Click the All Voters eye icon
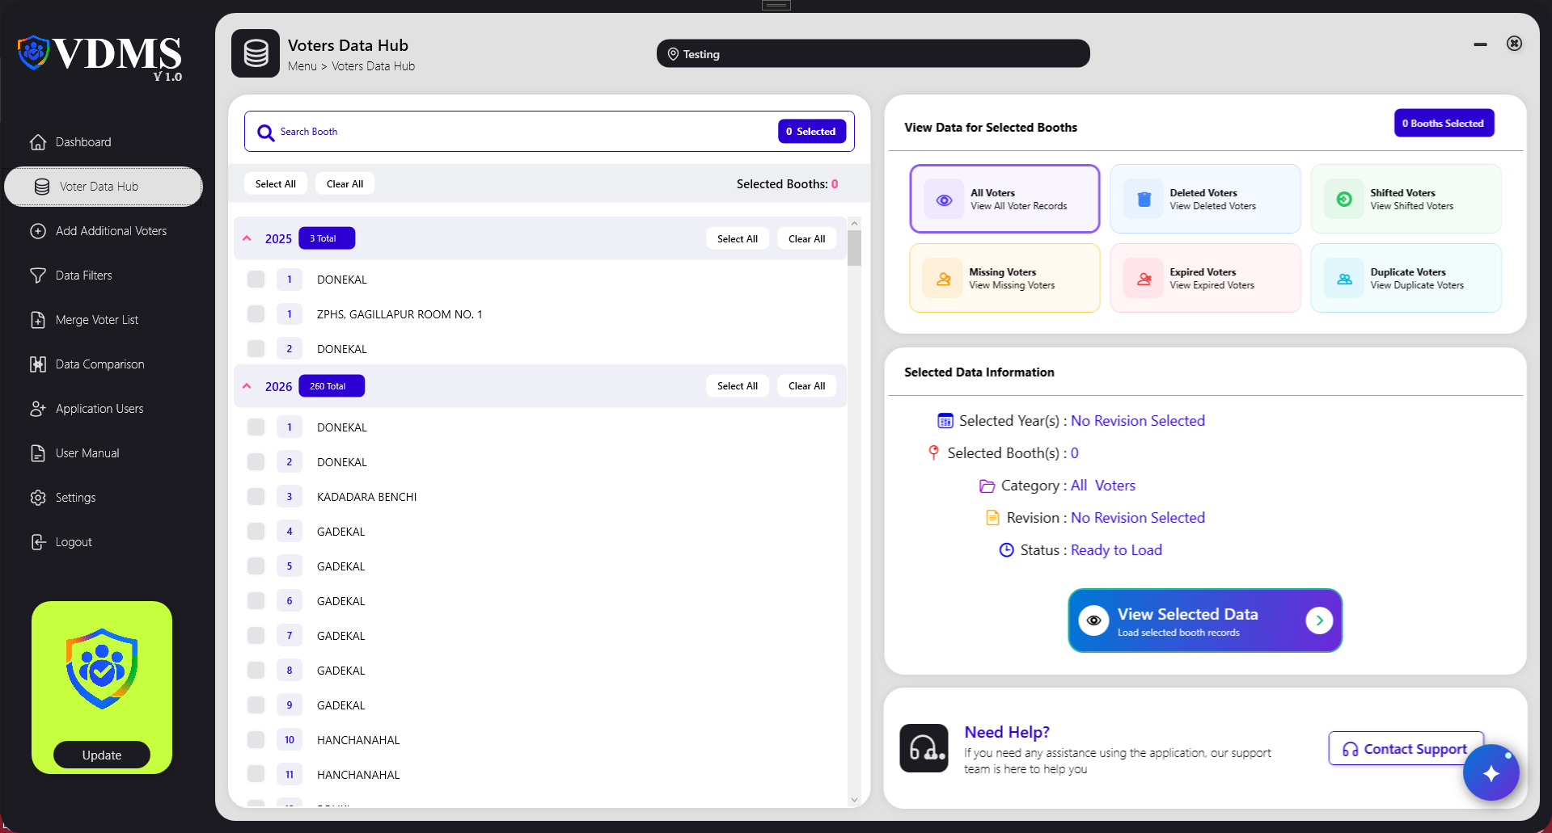The height and width of the screenshot is (833, 1552). pos(944,200)
